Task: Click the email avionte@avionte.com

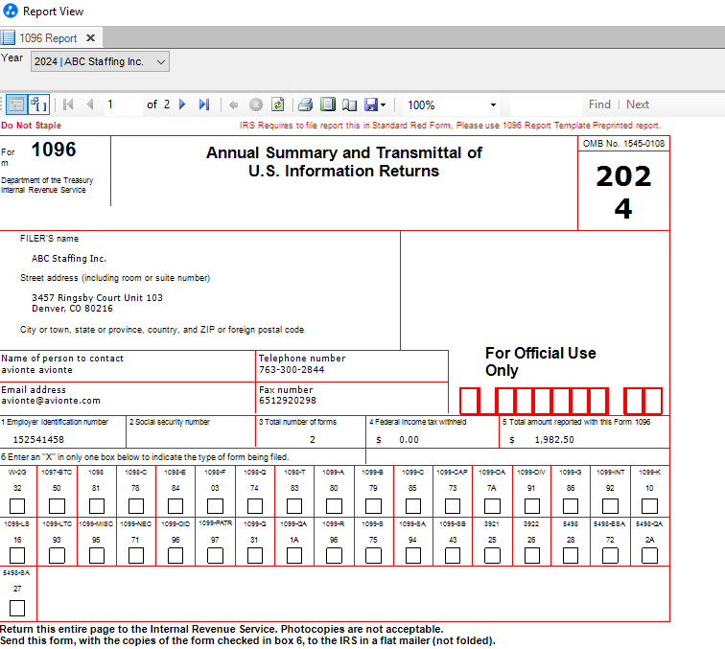Action: (x=51, y=401)
